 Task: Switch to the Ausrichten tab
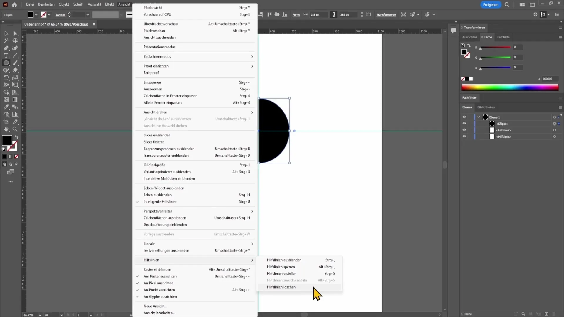[469, 37]
